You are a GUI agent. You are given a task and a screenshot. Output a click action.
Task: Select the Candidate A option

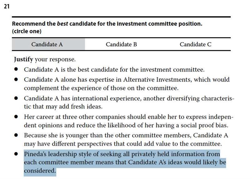tap(47, 44)
